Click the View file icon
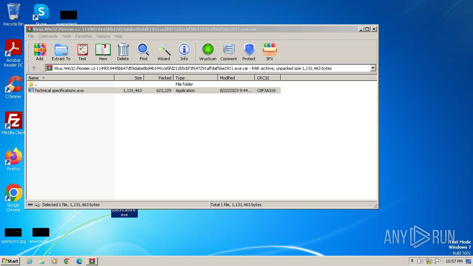 (103, 52)
